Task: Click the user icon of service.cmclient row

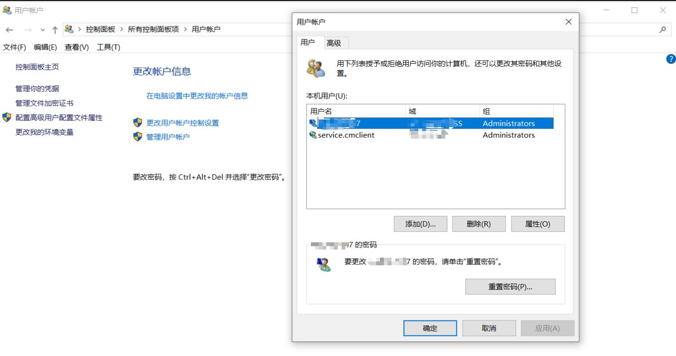Action: click(x=313, y=135)
